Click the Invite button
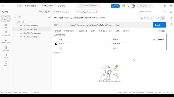 point(115,6)
